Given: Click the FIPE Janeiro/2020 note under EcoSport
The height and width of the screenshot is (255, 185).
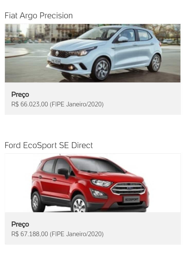Looking at the screenshot, I should (77, 234).
